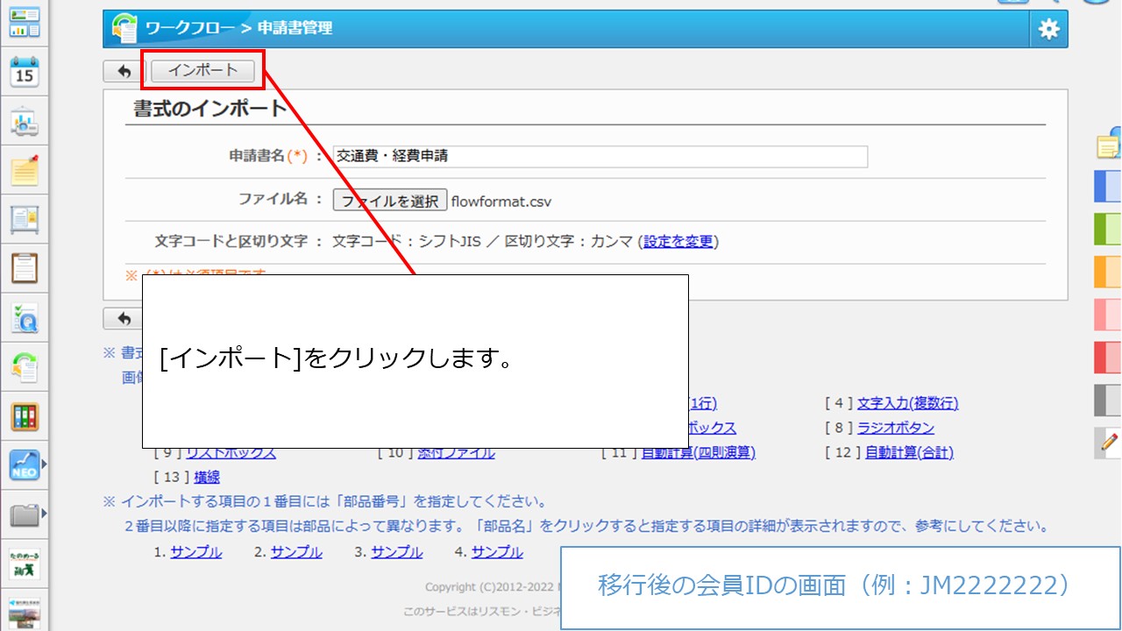The height and width of the screenshot is (631, 1122).
Task: Open the gray folder icon in sidebar
Action: click(25, 514)
